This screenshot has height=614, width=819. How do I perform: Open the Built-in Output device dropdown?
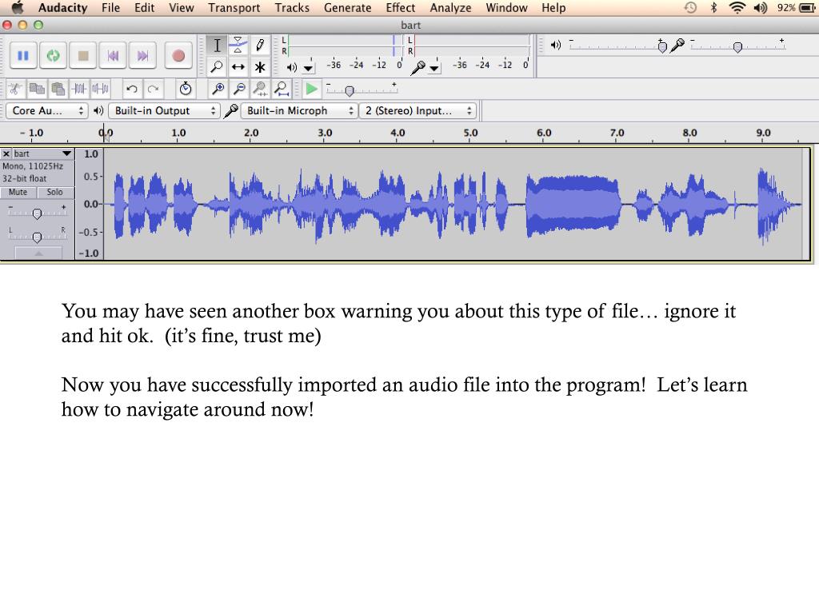(x=163, y=110)
